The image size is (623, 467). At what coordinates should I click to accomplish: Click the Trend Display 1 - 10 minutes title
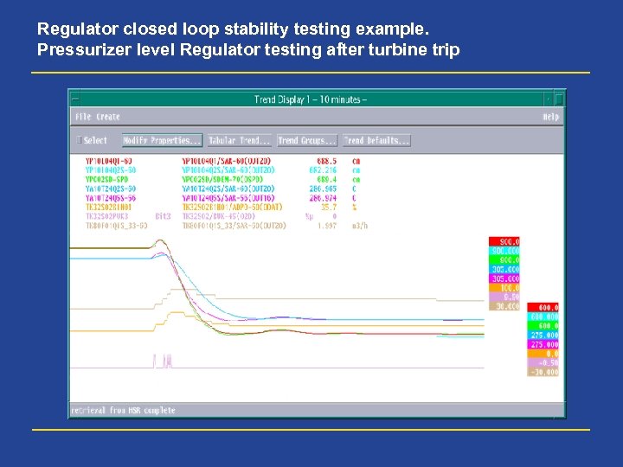[311, 99]
